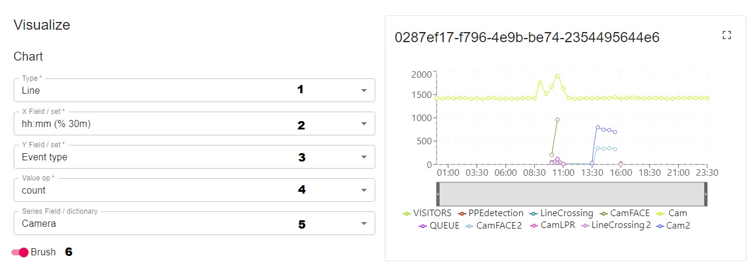Screen dimensions: 753x266
Task: Open the chart Type dropdown
Action: click(363, 90)
